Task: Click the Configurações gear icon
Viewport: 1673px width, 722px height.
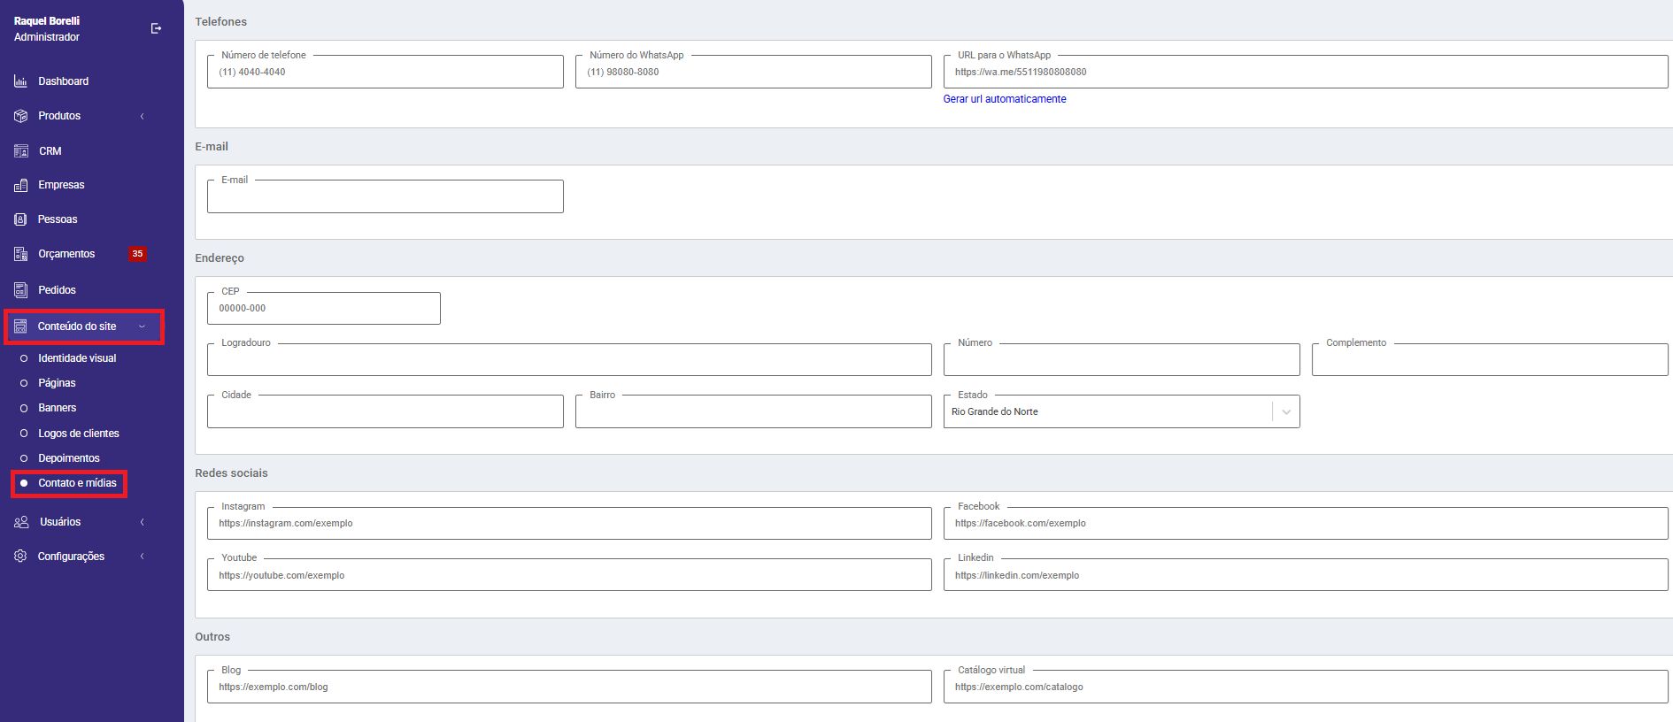Action: pyautogui.click(x=20, y=557)
